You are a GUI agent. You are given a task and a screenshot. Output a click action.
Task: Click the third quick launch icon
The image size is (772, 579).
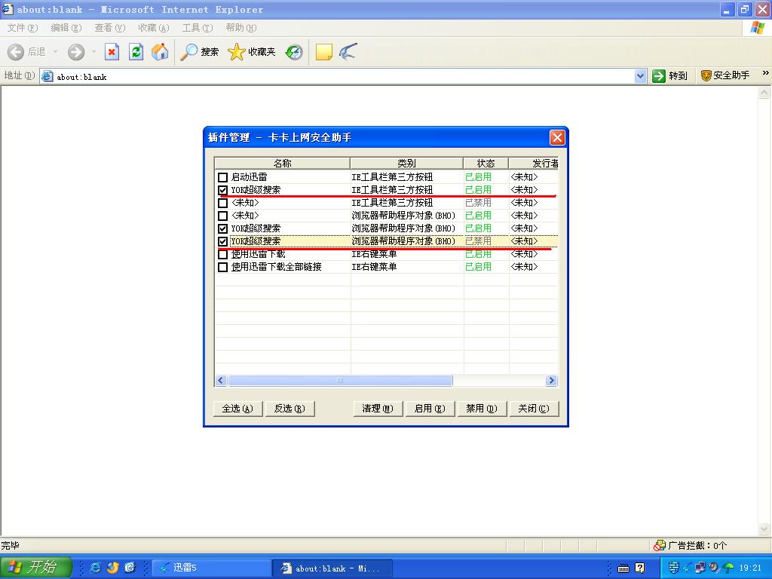pos(130,568)
